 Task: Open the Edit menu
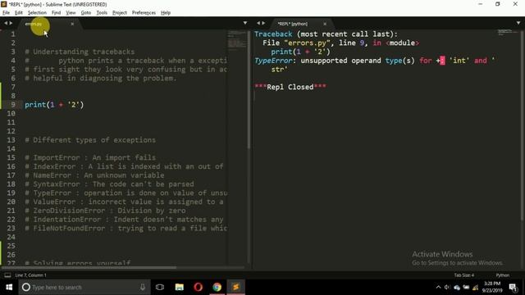(x=19, y=13)
